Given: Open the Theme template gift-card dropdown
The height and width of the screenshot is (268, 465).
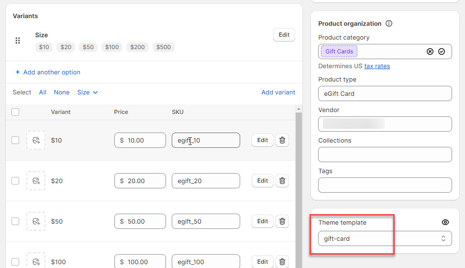Looking at the screenshot, I should click(385, 238).
